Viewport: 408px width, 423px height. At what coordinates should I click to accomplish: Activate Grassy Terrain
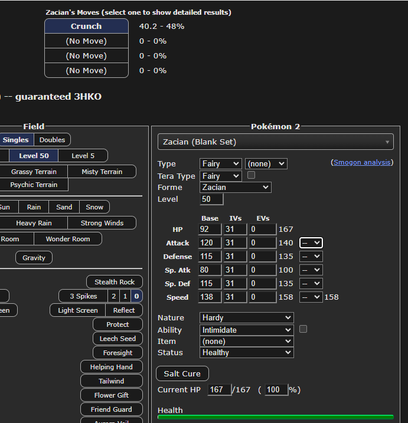[34, 172]
